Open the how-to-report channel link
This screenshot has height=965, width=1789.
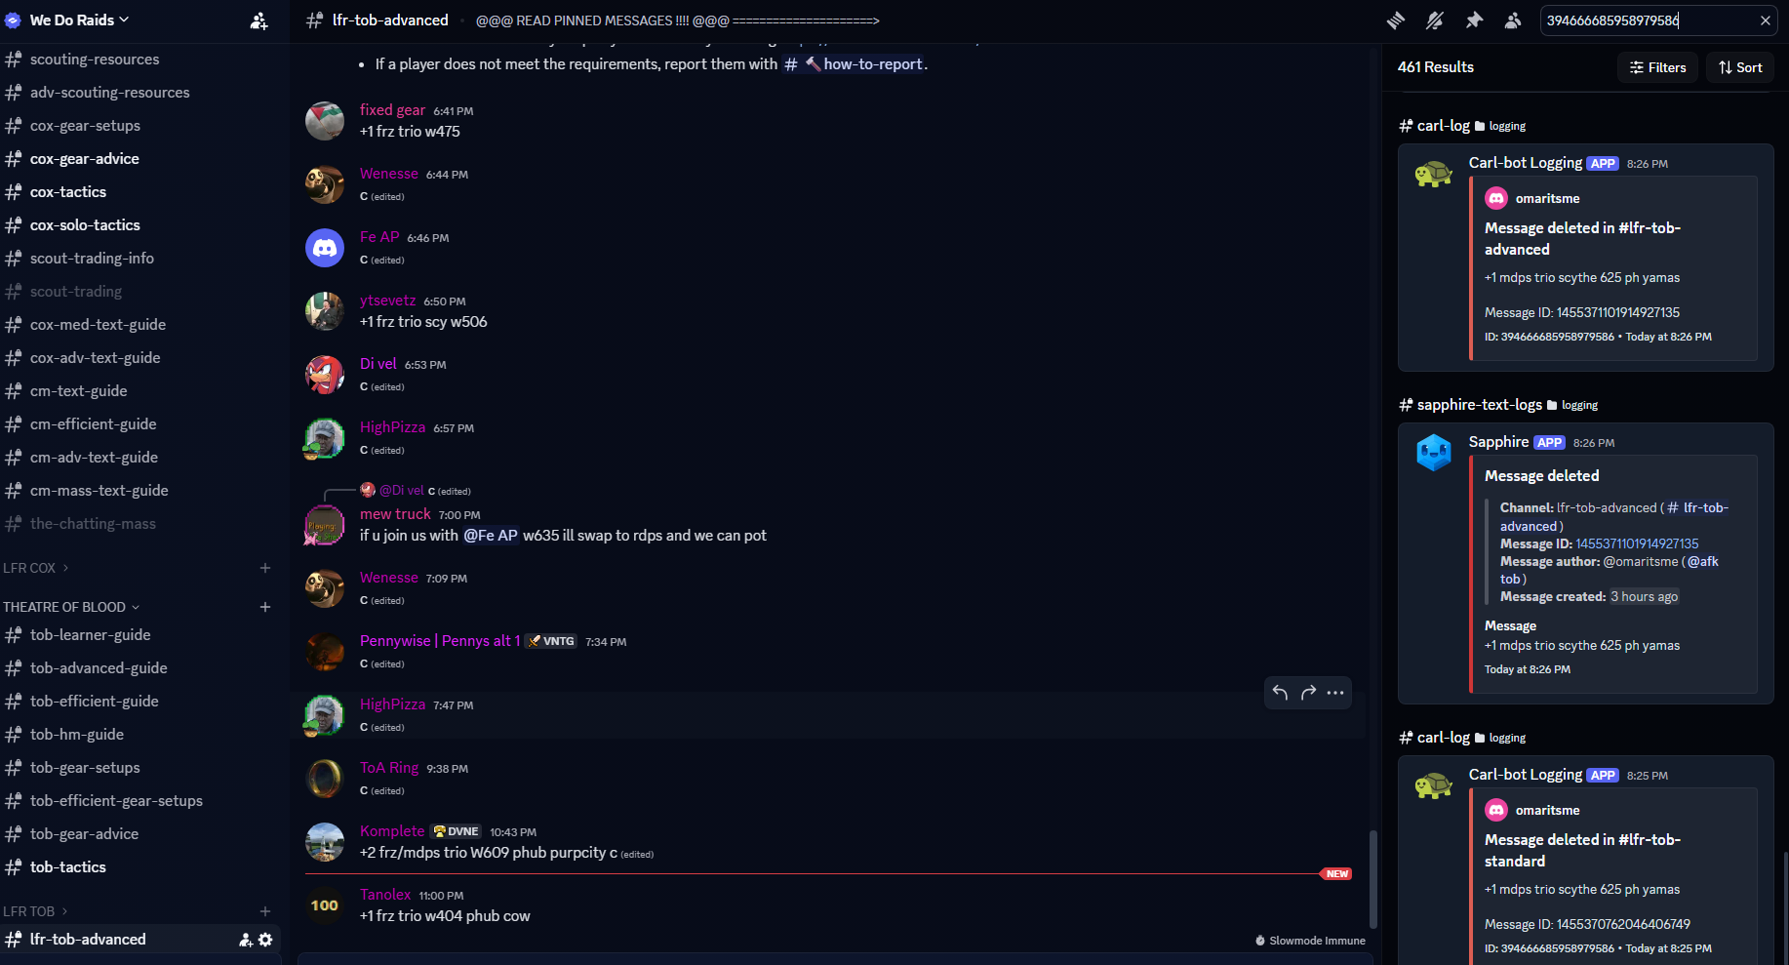tap(854, 63)
